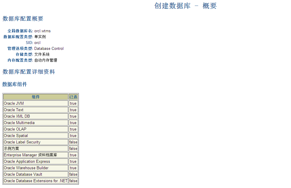Viewport: 291px width, 188px height.
Task: Select the 单实例 configuration type value
Action: pos(40,37)
